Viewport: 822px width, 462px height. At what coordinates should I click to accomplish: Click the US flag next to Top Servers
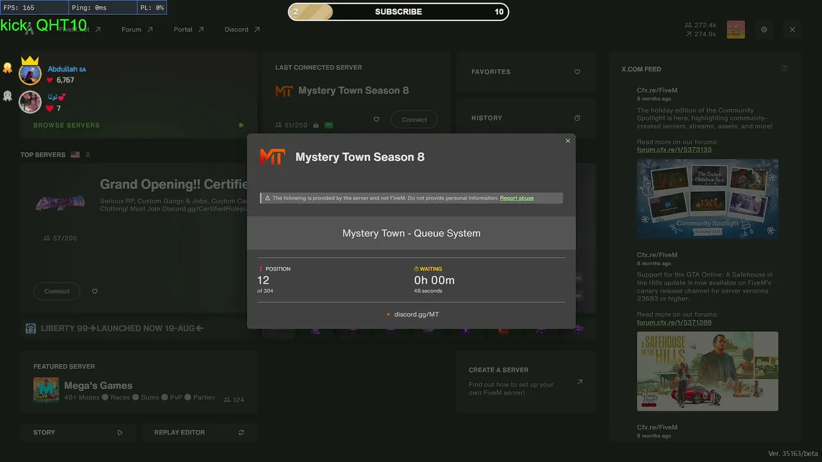point(75,155)
